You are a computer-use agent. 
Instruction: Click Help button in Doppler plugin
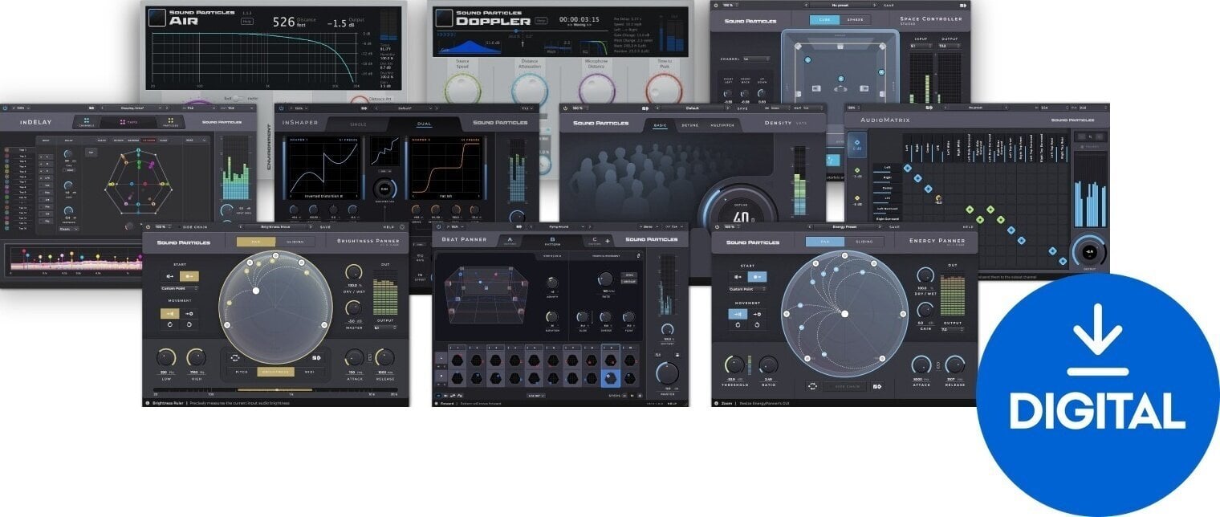pyautogui.click(x=542, y=20)
